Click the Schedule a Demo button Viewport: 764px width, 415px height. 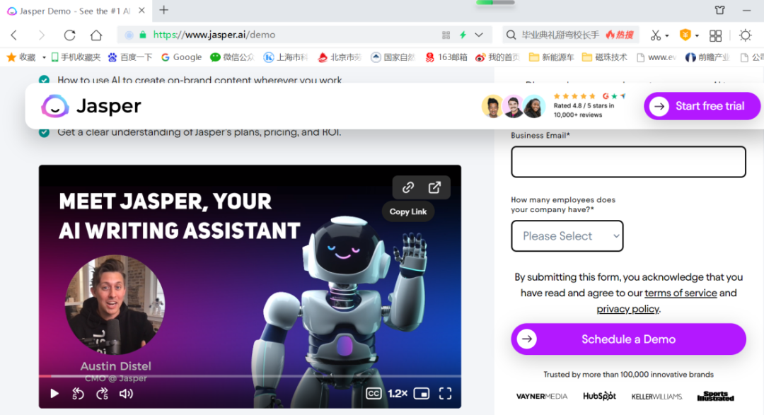coord(628,339)
